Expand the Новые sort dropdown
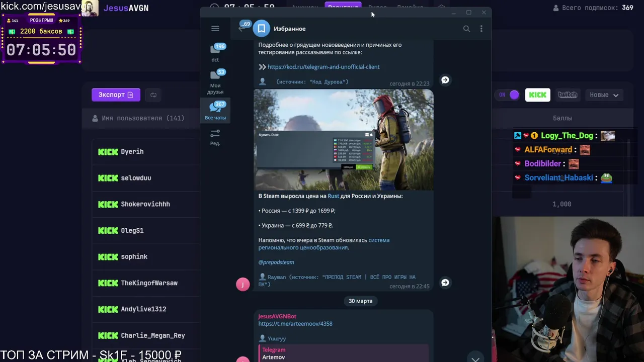644x362 pixels. pos(604,95)
